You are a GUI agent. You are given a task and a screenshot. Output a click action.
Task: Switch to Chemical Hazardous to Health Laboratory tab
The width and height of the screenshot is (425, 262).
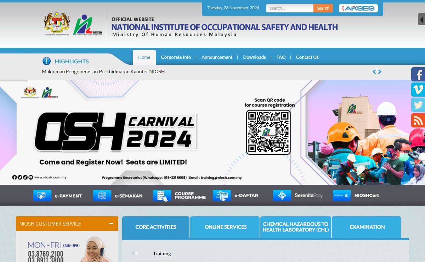296,227
